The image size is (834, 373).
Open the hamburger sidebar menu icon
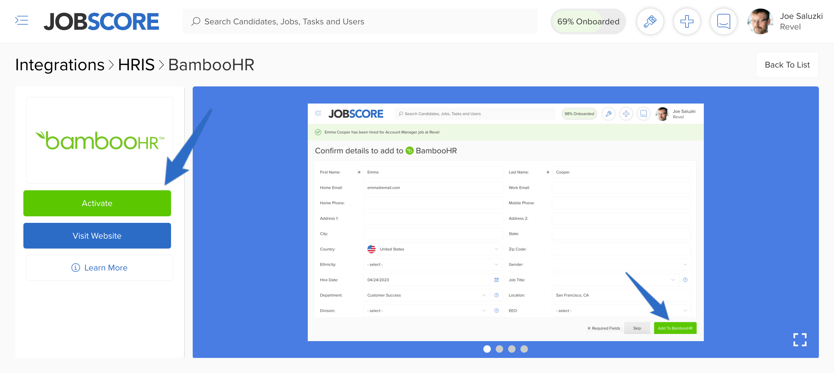click(x=22, y=21)
